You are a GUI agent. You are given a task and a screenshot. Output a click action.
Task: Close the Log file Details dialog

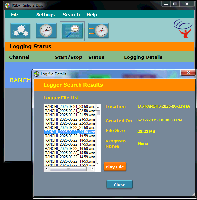click(188, 72)
